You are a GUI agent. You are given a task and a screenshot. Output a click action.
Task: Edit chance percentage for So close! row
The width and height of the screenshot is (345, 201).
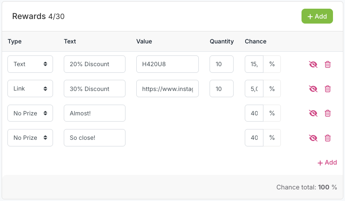click(254, 138)
